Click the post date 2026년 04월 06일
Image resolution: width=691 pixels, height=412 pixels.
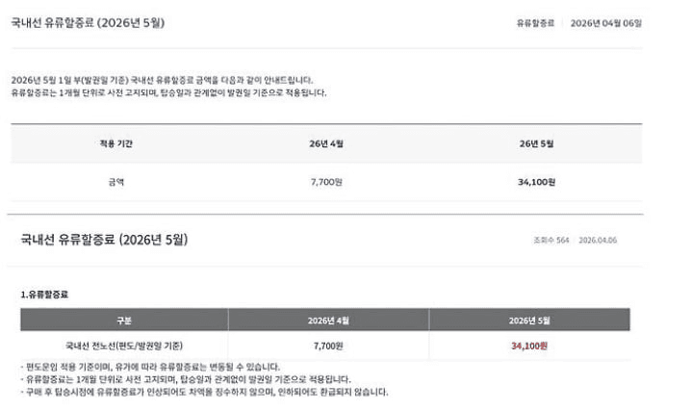(x=606, y=22)
